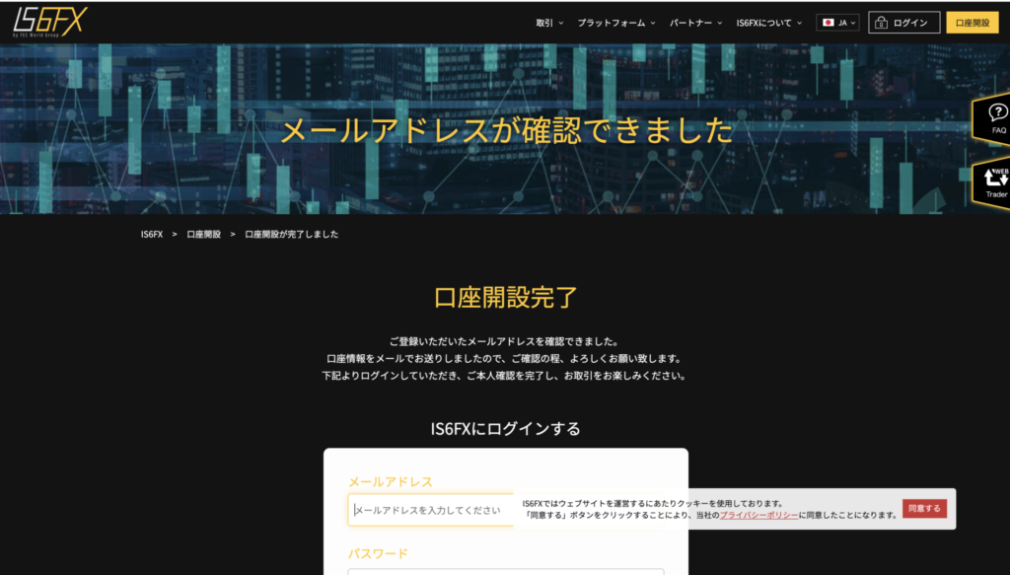Click the メールアドレス field label
Image resolution: width=1010 pixels, height=575 pixels.
pos(391,481)
